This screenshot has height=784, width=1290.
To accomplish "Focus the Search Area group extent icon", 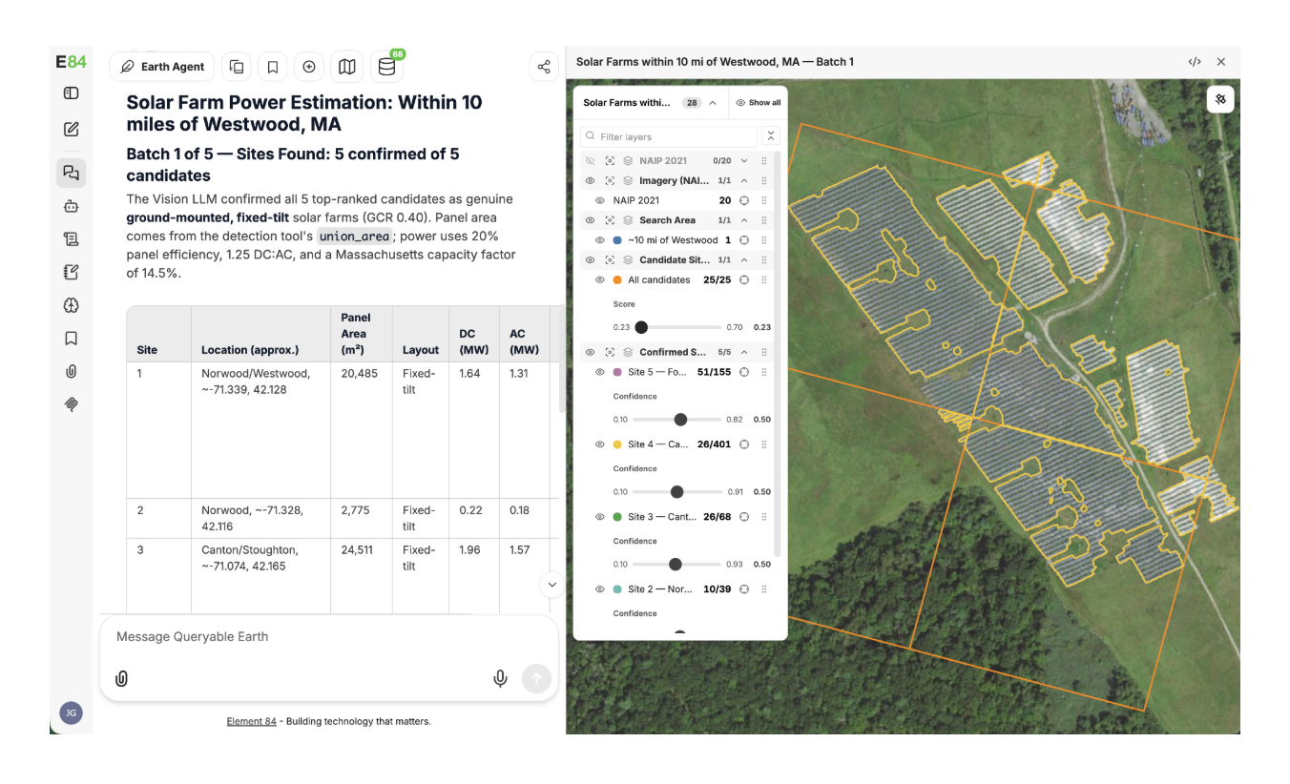I will click(610, 220).
